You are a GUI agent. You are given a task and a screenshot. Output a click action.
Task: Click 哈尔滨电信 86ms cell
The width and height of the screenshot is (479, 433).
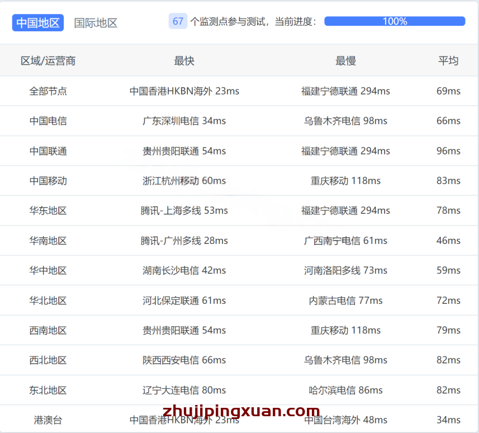point(345,390)
